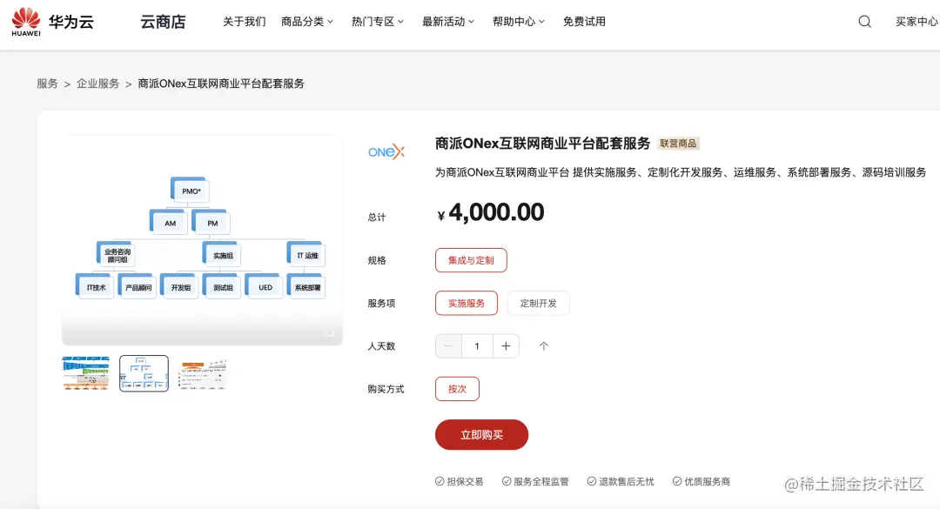
Task: Click the 优质服务商 checkmark icon
Action: click(677, 480)
